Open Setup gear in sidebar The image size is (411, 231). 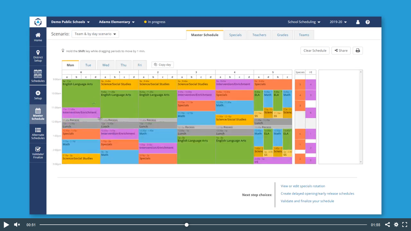[38, 95]
